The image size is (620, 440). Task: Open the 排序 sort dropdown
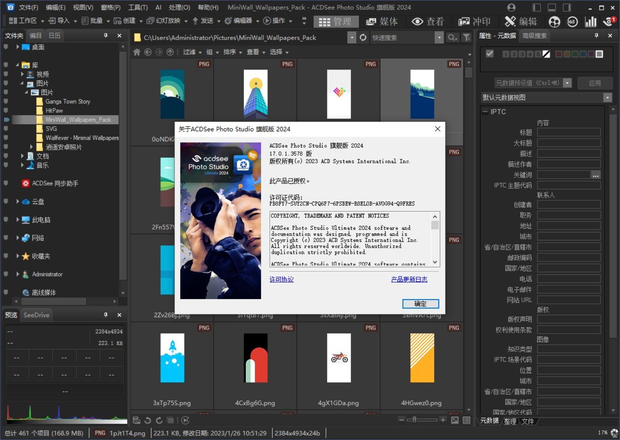(233, 52)
